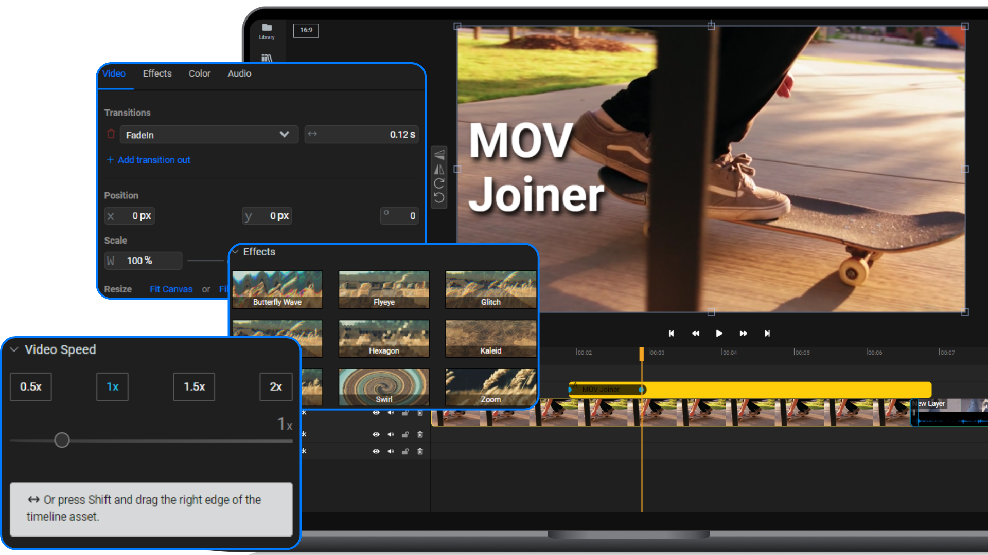Click Add transition out
The height and width of the screenshot is (555, 988).
click(x=148, y=160)
